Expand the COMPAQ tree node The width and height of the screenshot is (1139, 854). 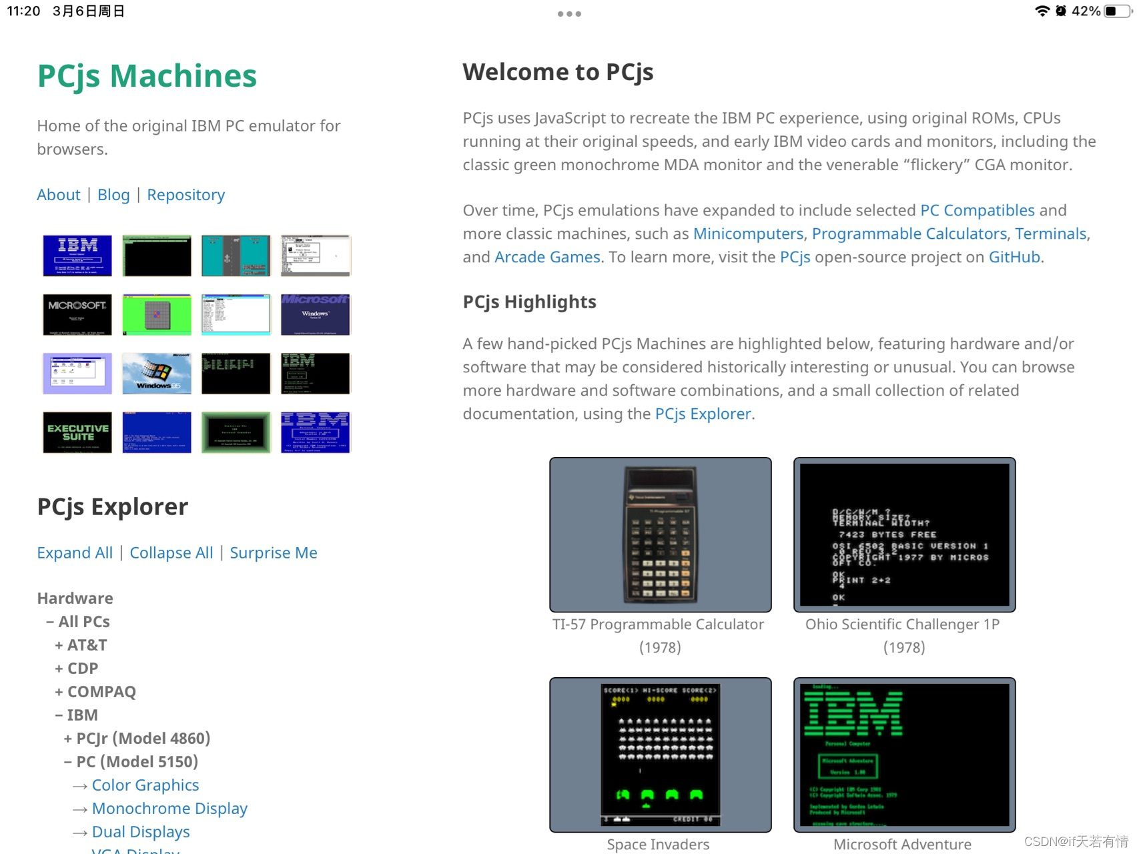95,691
